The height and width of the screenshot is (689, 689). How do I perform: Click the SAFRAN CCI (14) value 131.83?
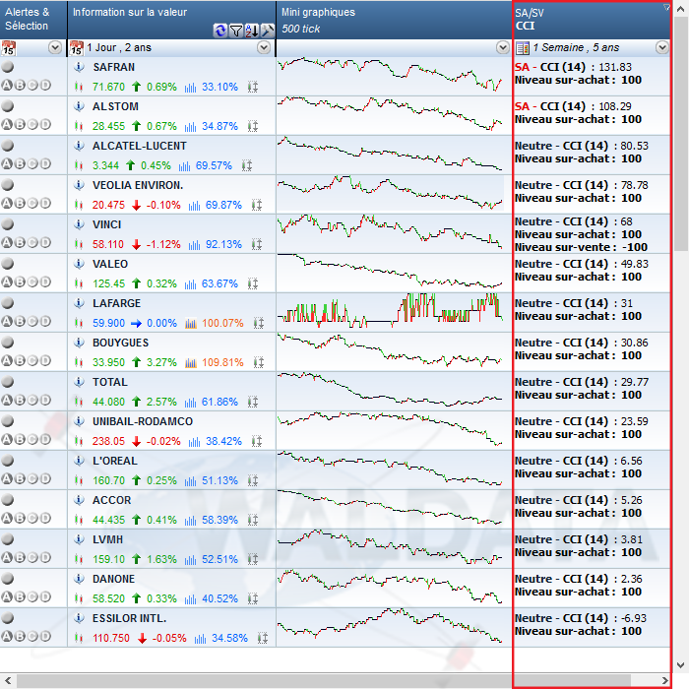615,67
